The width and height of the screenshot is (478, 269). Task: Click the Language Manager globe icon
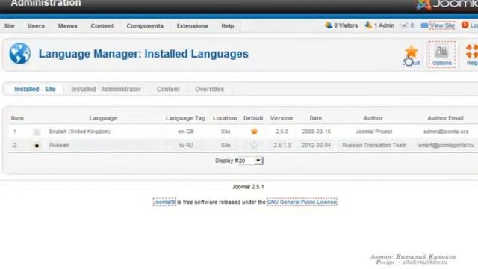[20, 53]
